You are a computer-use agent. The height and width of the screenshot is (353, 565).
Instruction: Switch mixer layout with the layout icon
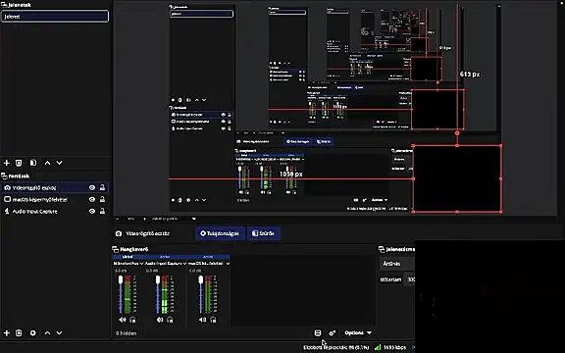(318, 332)
